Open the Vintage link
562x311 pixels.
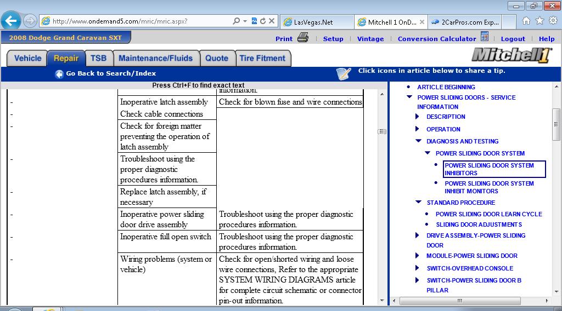370,39
